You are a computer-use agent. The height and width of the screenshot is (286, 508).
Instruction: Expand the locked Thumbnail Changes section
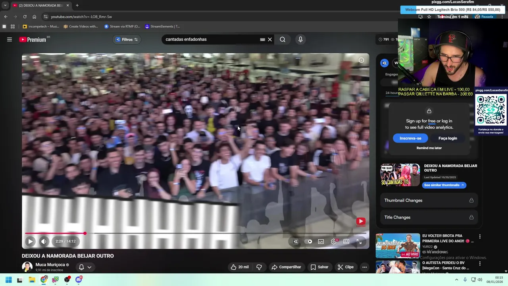click(x=429, y=200)
